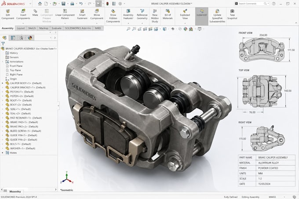Open Smart Fasteners tool

[x=82, y=14]
